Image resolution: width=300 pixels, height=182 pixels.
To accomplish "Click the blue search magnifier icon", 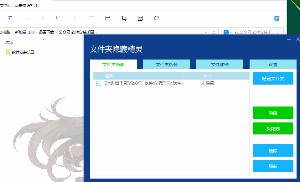I will (226, 32).
